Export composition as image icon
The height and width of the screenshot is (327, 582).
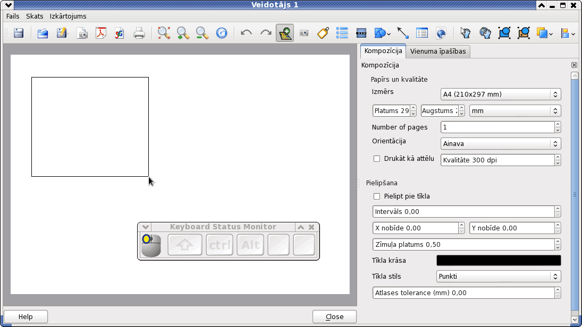[82, 33]
